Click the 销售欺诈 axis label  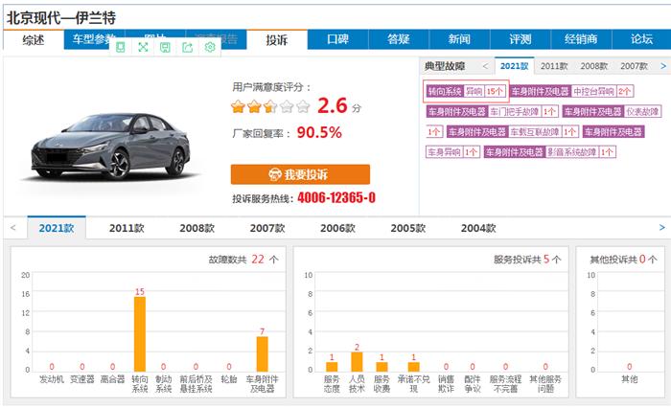446,384
